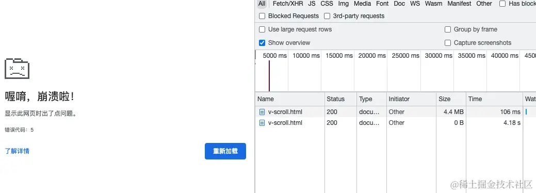Filter requests by CSS type
This screenshot has height=193, width=536.
[x=327, y=4]
